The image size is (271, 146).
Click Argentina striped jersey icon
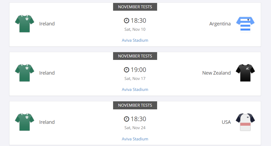tap(245, 24)
